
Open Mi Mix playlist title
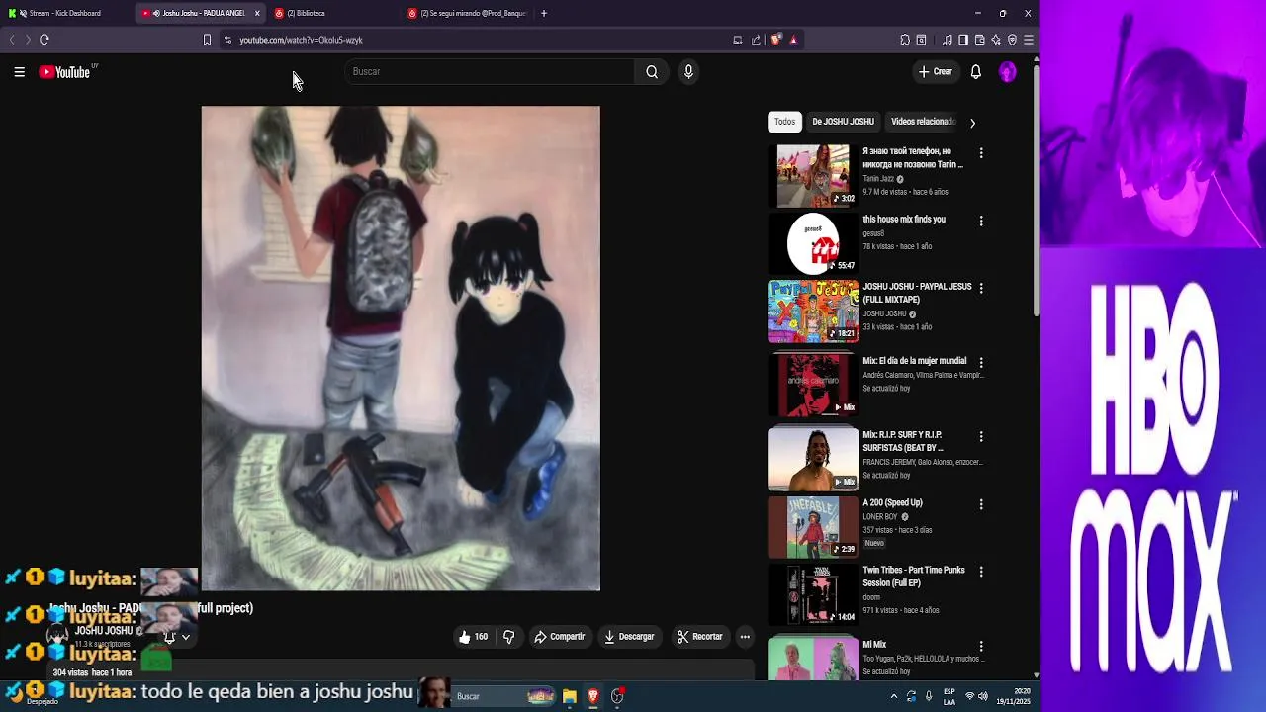click(x=874, y=645)
